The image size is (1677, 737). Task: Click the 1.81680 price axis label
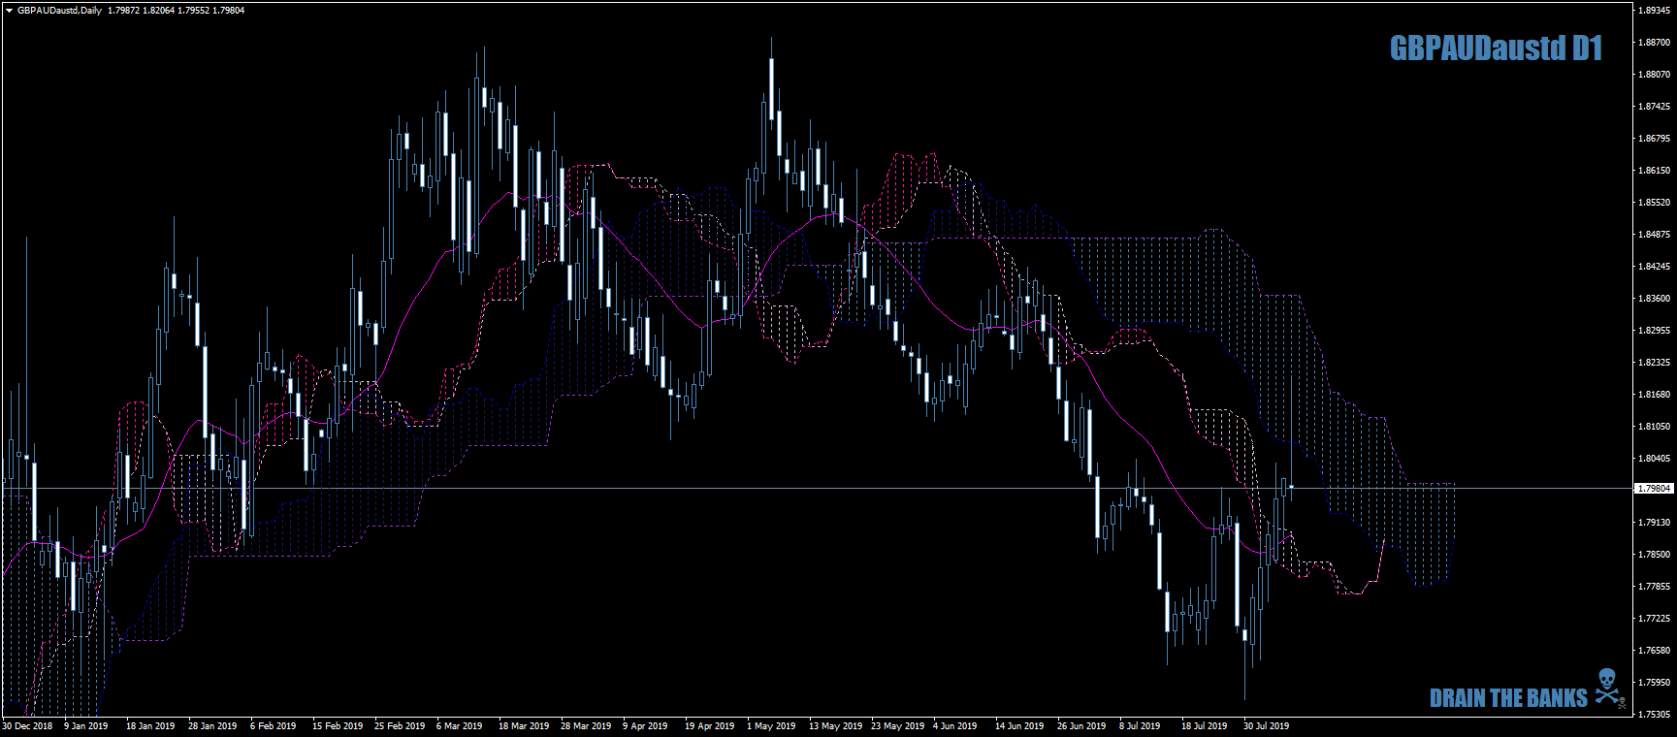coord(1655,395)
